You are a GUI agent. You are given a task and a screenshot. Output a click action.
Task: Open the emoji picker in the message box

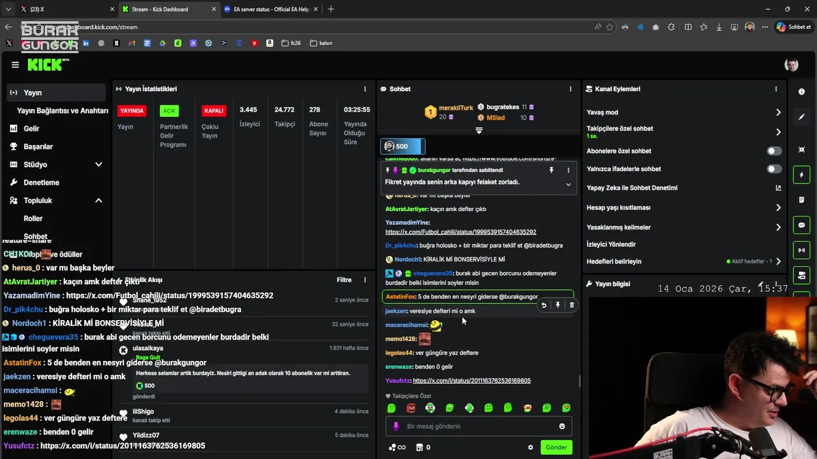(562, 426)
